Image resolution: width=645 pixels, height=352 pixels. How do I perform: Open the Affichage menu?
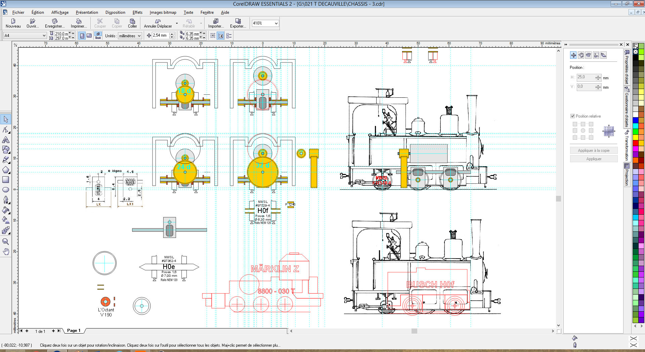click(60, 12)
